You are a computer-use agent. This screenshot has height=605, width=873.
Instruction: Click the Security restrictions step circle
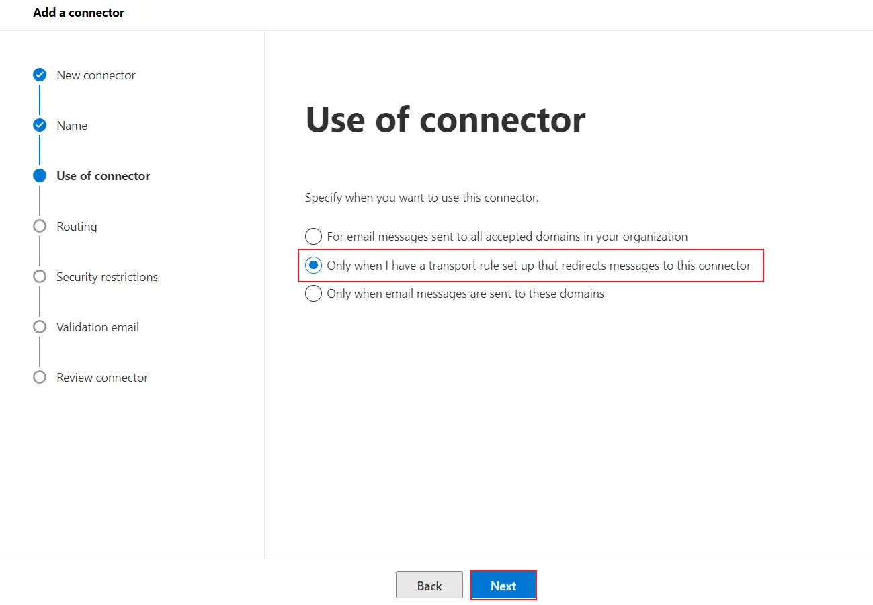[x=40, y=276]
